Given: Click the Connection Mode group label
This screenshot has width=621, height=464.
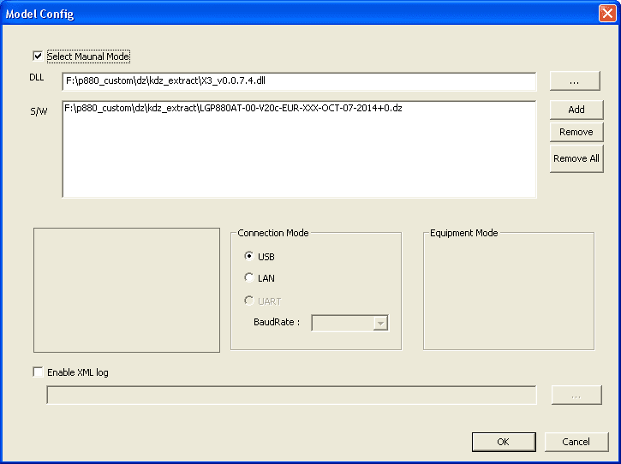Looking at the screenshot, I should click(273, 233).
